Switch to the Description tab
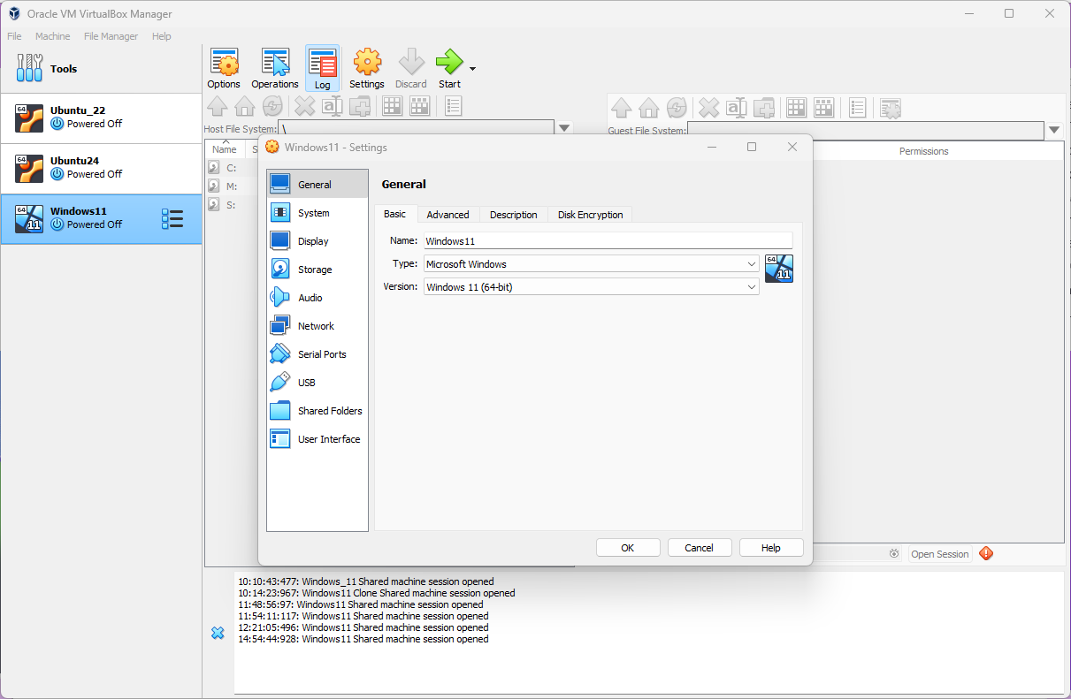The height and width of the screenshot is (699, 1071). pos(513,215)
